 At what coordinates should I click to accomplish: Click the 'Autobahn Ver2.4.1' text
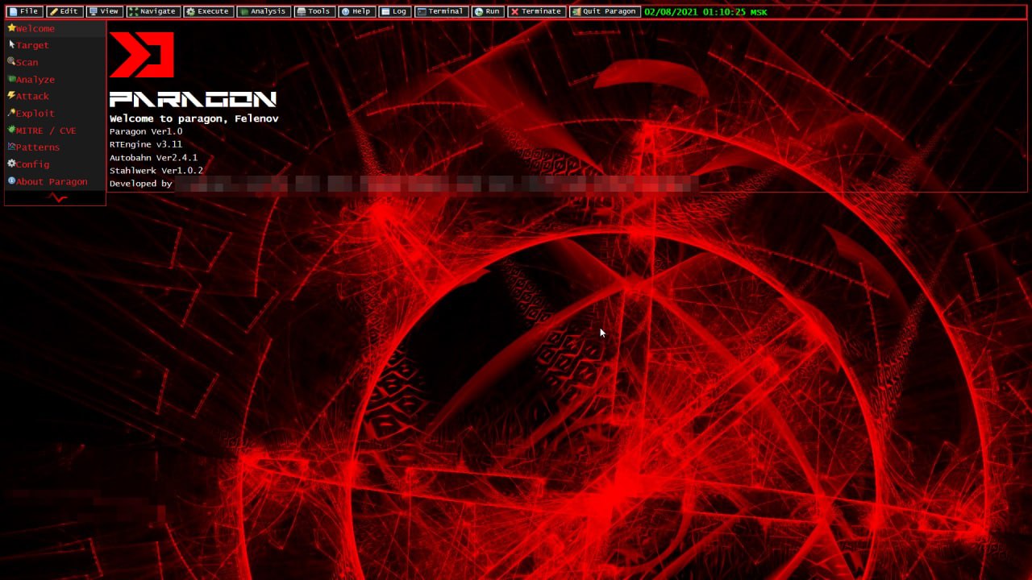[153, 158]
